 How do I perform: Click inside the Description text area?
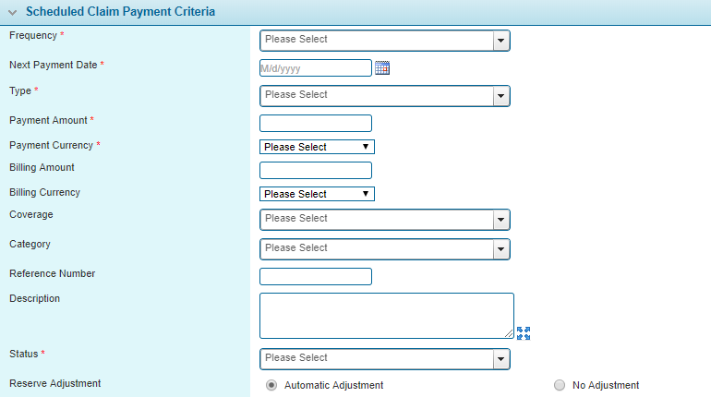click(386, 316)
